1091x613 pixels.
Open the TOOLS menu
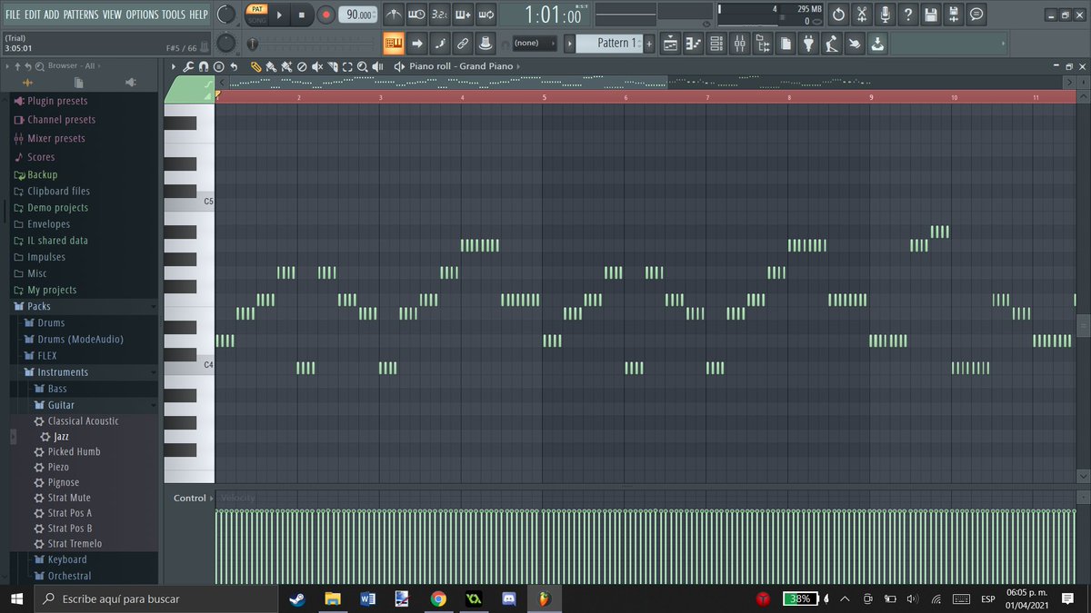click(174, 15)
